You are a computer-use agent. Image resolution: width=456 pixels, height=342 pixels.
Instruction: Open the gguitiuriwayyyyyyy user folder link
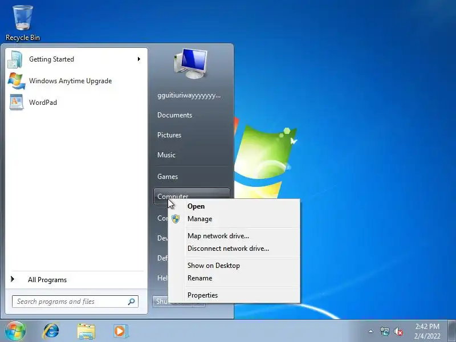[189, 95]
